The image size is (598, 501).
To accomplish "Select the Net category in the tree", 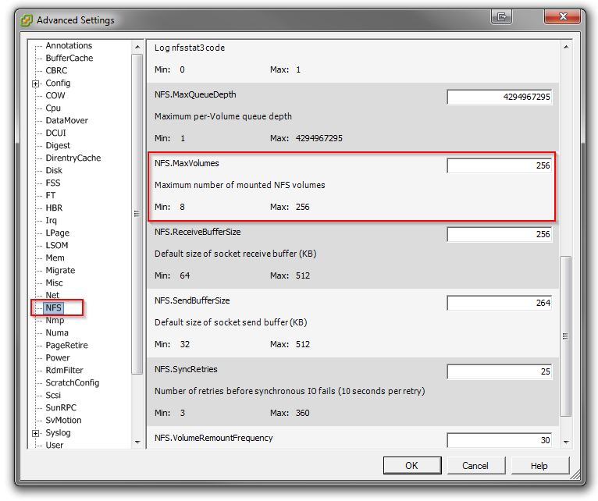I will tap(52, 296).
